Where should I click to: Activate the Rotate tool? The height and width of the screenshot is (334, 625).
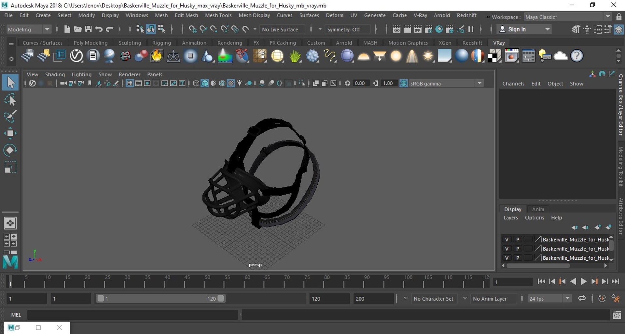pos(10,150)
